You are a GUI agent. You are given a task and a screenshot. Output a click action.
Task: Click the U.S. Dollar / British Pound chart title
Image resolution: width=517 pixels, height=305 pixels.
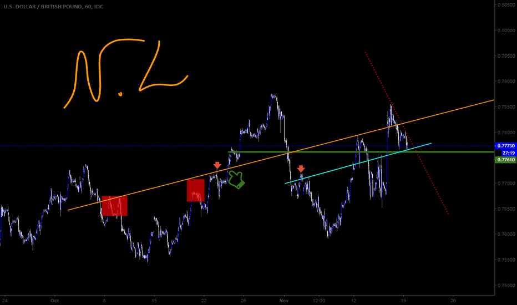click(53, 6)
